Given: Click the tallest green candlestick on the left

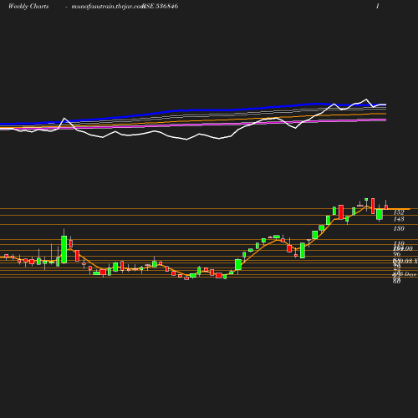Looking at the screenshot, I should pos(64,249).
